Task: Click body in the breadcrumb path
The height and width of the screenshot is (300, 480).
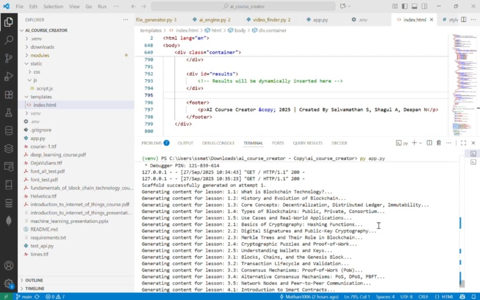Action: click(x=240, y=30)
